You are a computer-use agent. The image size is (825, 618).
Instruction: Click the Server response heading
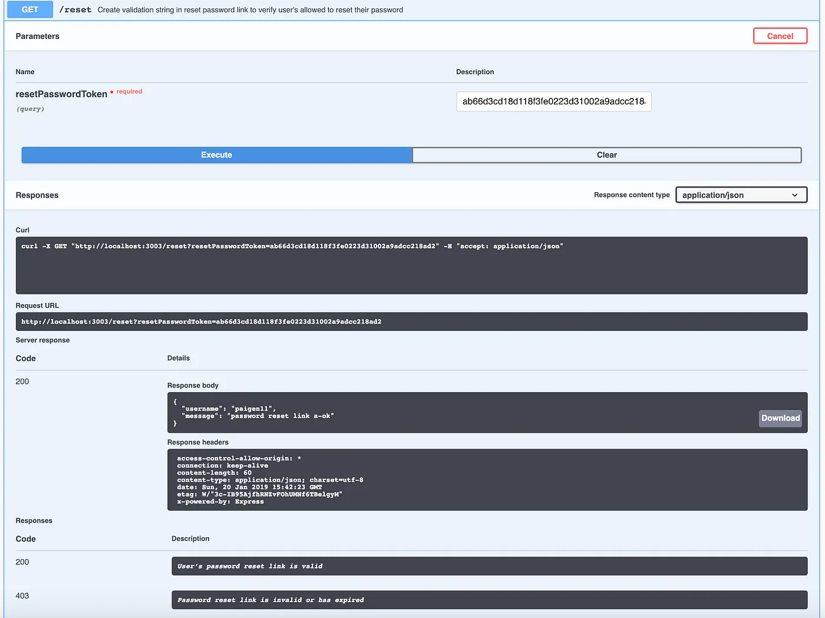click(x=42, y=340)
